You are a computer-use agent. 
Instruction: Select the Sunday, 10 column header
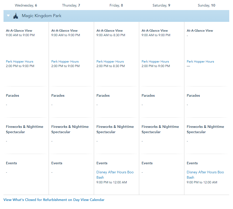207,5
